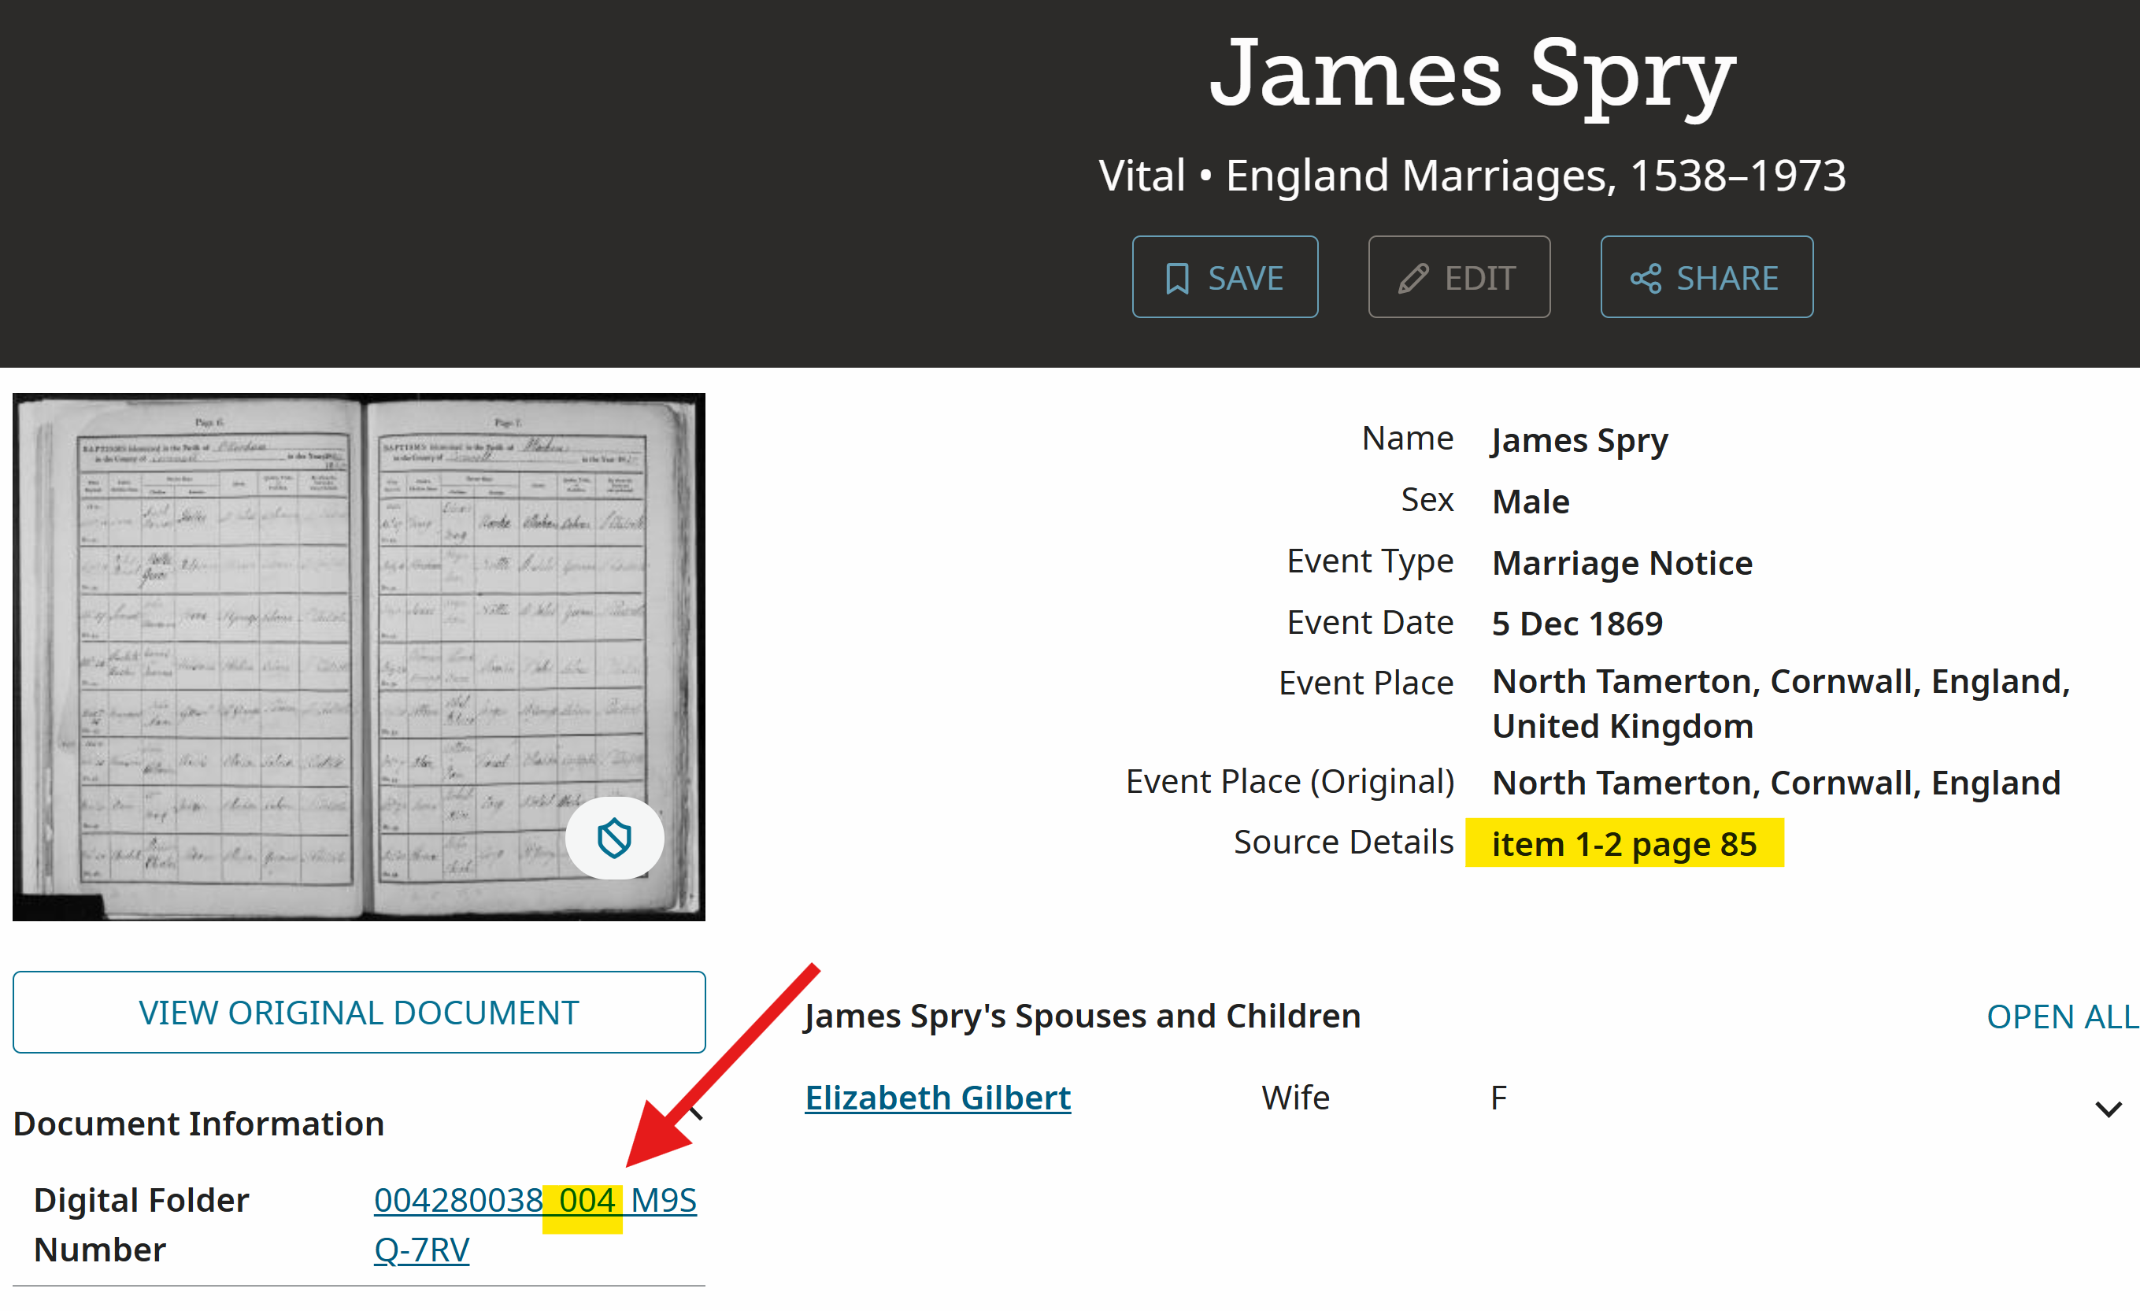This screenshot has width=2140, height=1311.
Task: Click the bookmark icon on SAVE
Action: tap(1177, 278)
